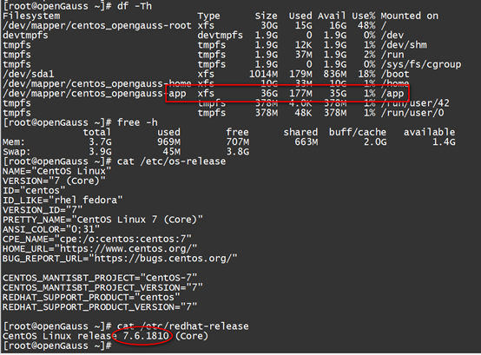This screenshot has height=355, width=481.
Task: Click the last empty shell prompt line
Action: click(57, 345)
